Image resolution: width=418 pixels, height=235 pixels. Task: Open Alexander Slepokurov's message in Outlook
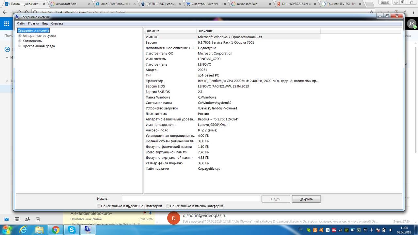tap(109, 218)
